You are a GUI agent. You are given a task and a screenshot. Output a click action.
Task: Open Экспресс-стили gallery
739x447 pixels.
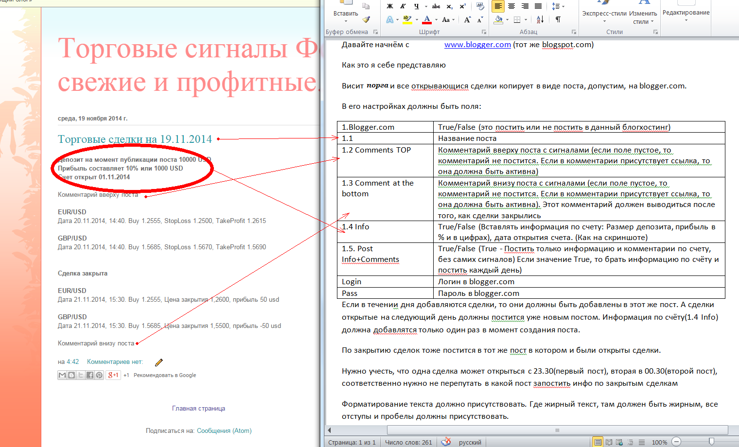point(604,14)
